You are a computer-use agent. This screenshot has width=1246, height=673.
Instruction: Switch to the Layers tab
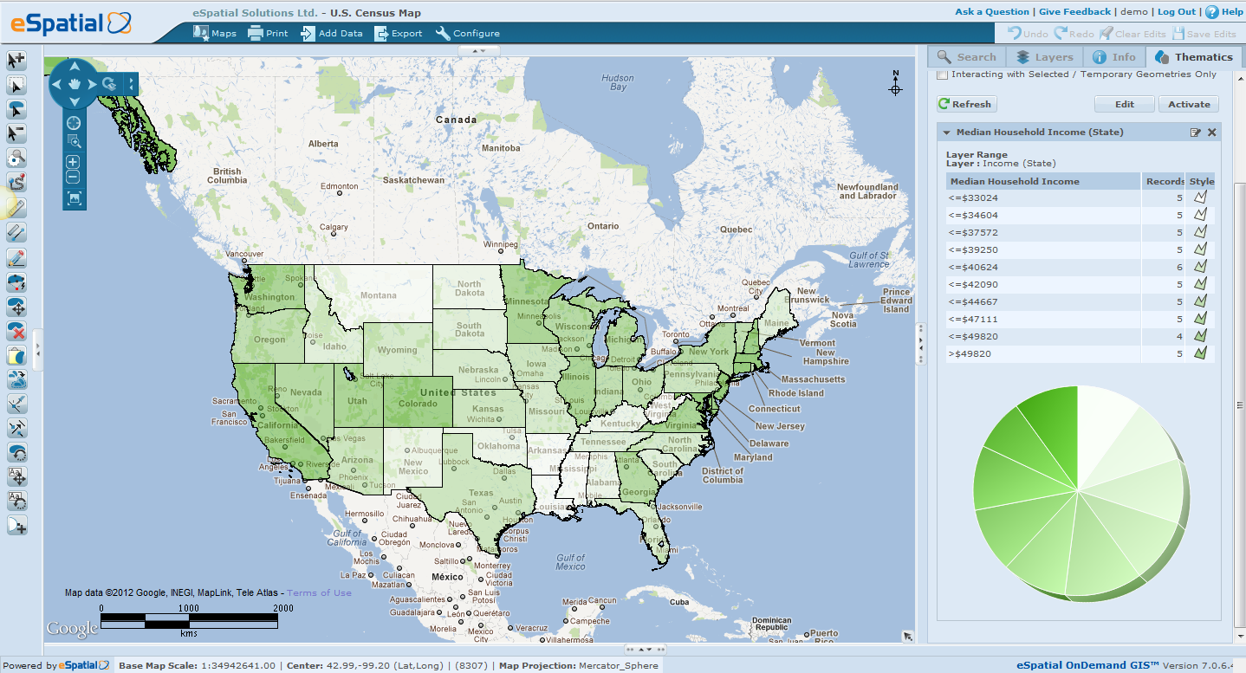(x=1044, y=57)
